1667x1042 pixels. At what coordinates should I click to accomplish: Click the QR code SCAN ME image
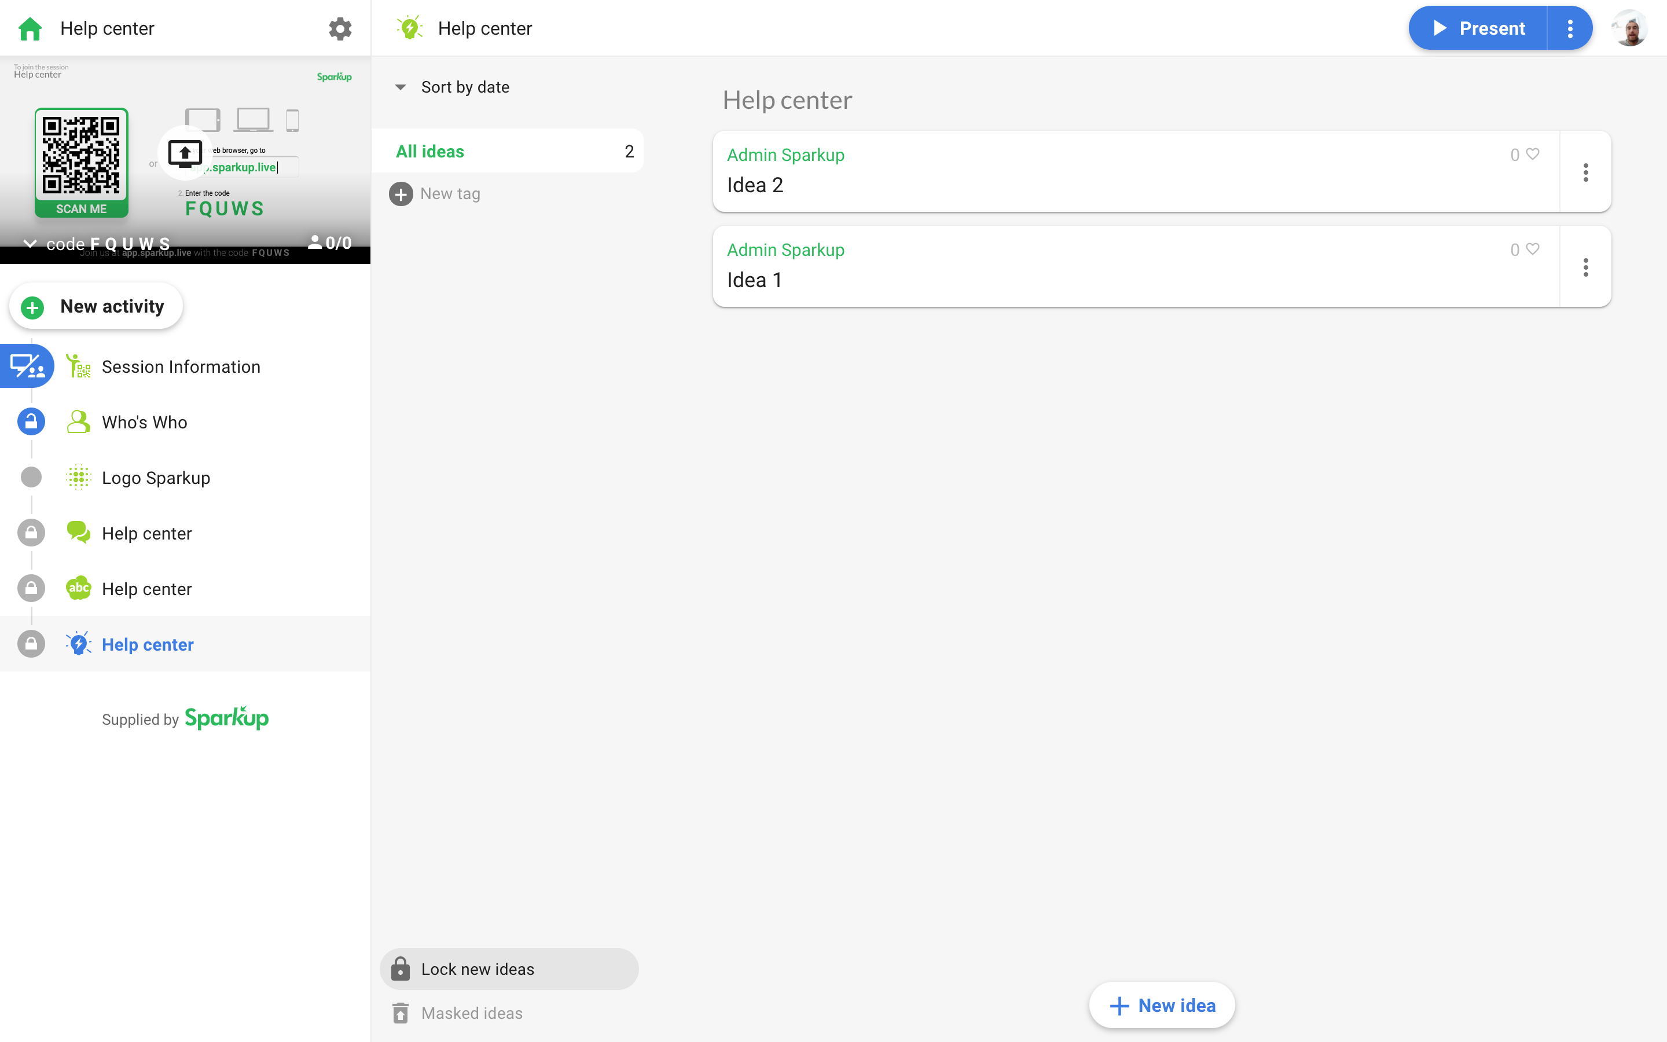(81, 163)
